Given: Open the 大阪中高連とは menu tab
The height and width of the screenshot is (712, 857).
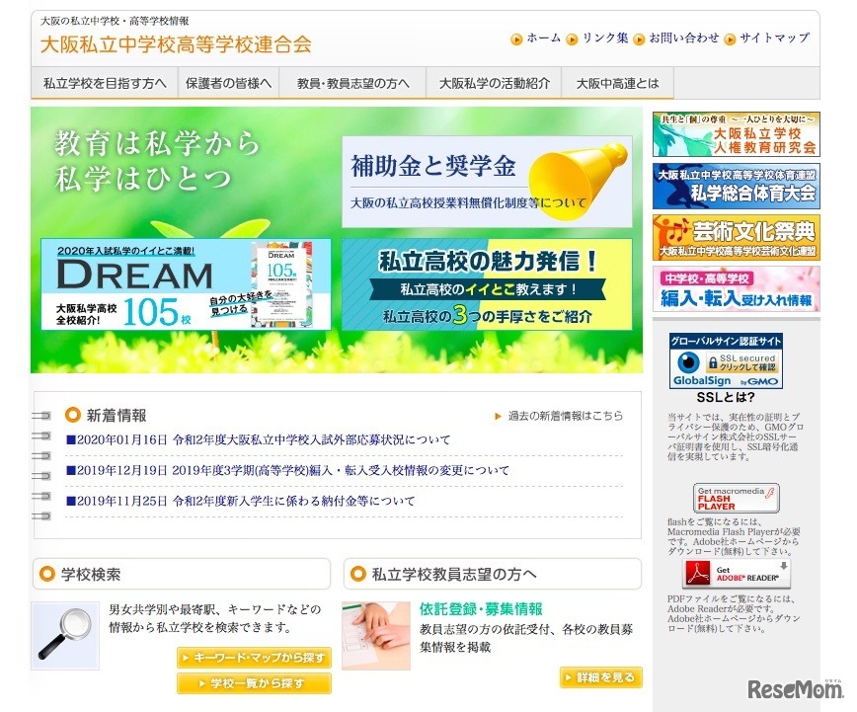Looking at the screenshot, I should tap(618, 83).
